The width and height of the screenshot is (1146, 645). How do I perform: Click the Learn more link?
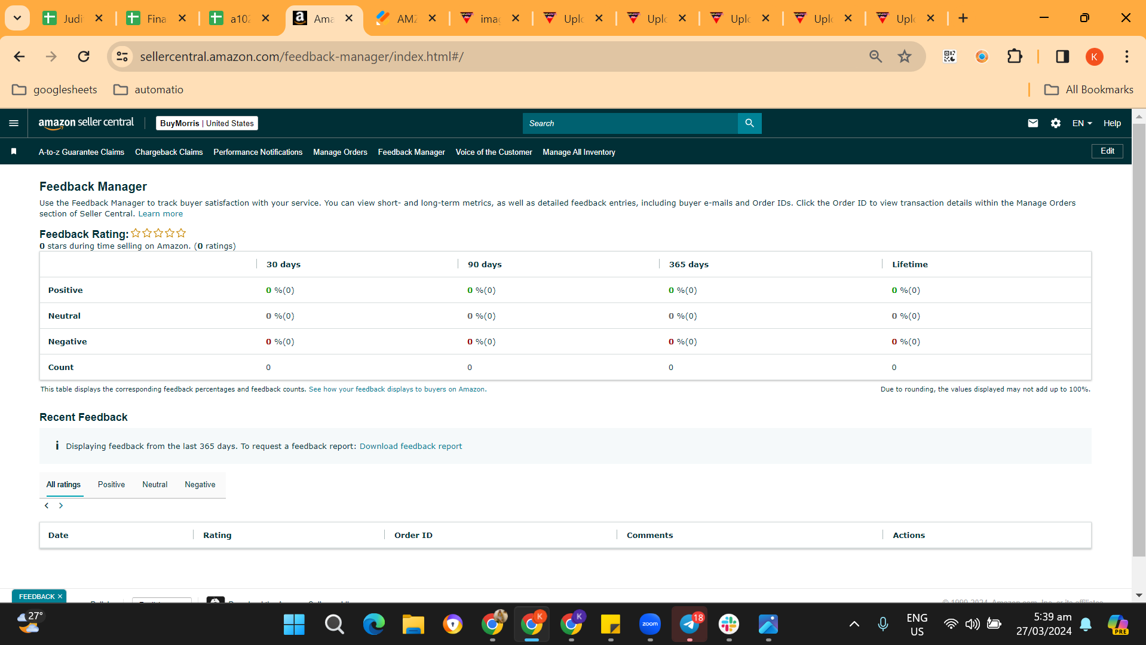tap(161, 214)
